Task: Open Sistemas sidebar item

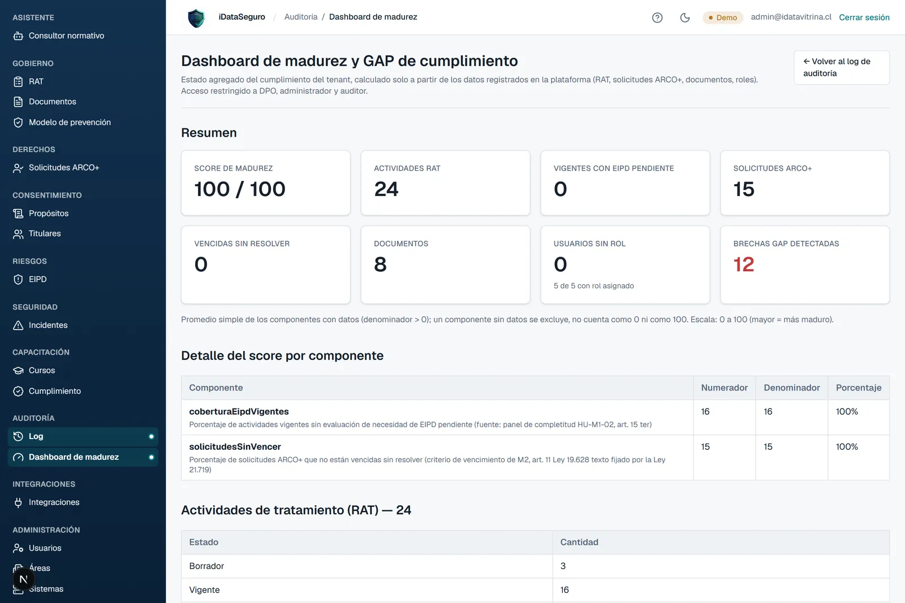Action: point(83,589)
